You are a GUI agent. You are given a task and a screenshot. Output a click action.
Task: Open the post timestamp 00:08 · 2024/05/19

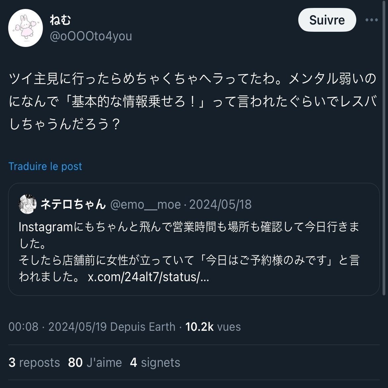coord(58,326)
